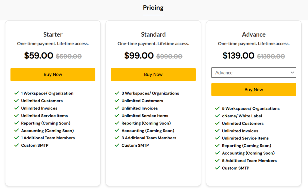Click the Advance plan Buy Now button
The width and height of the screenshot is (308, 193).
coord(254,89)
